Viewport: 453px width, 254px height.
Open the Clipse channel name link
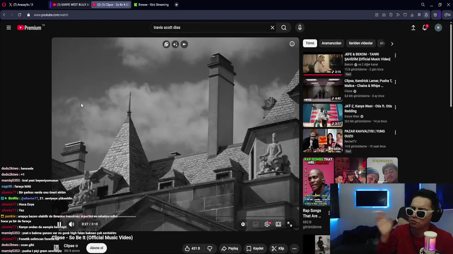(69, 246)
